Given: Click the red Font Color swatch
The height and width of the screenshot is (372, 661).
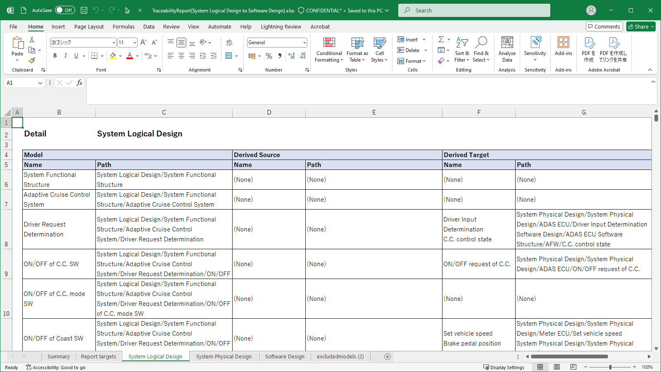Looking at the screenshot, I should coord(130,56).
